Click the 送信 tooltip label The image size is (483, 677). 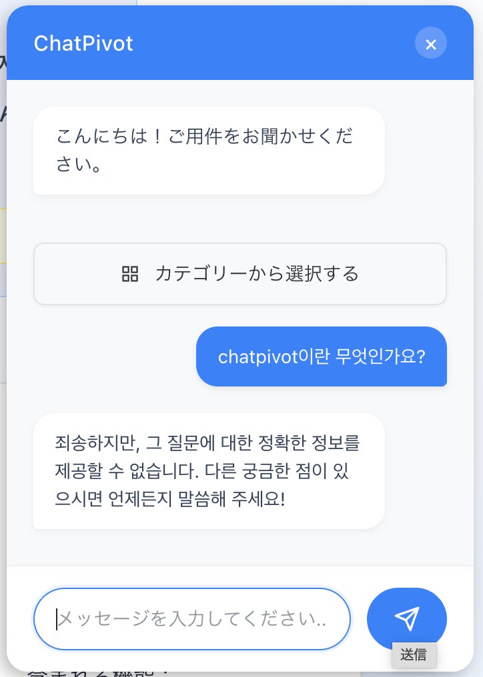[414, 655]
